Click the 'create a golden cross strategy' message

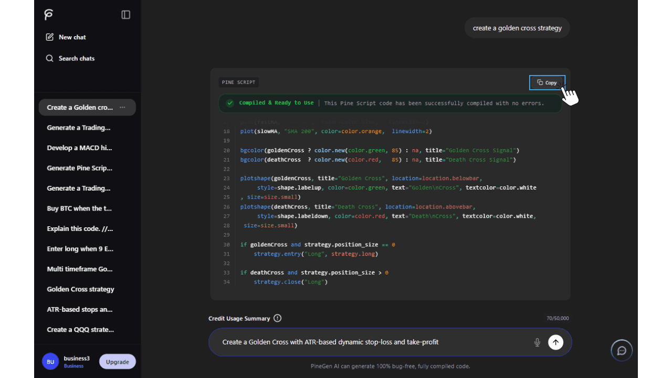pos(517,28)
